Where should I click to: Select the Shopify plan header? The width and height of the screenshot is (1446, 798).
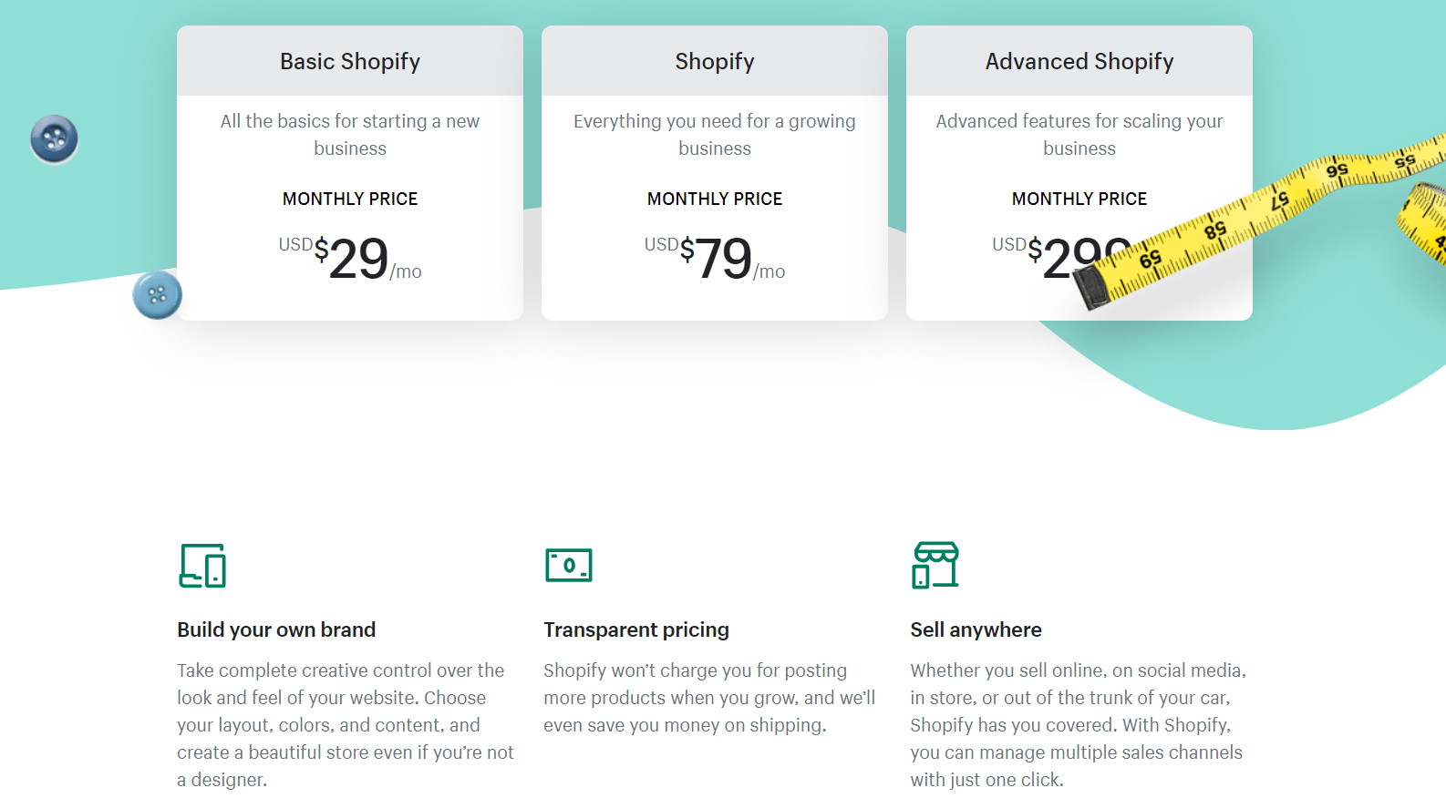[x=714, y=61]
